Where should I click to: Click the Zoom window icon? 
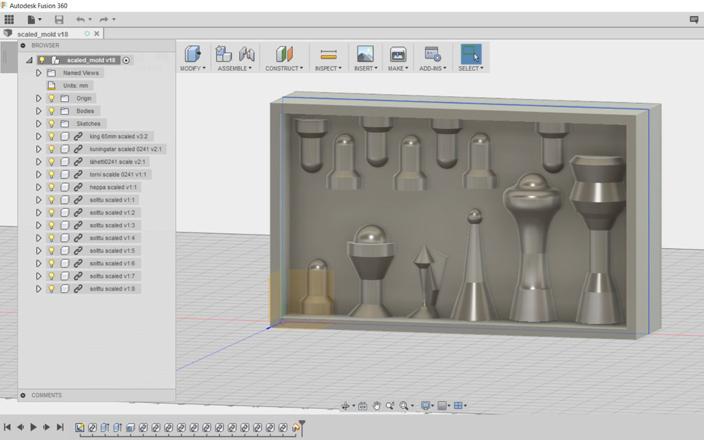390,406
